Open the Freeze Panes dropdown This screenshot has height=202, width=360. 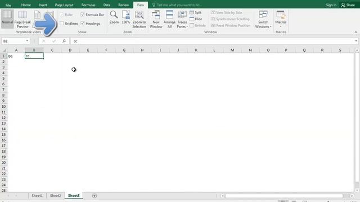182,20
